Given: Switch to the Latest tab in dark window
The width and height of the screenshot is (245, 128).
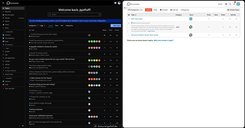Looking at the screenshot, I should click(51, 25).
